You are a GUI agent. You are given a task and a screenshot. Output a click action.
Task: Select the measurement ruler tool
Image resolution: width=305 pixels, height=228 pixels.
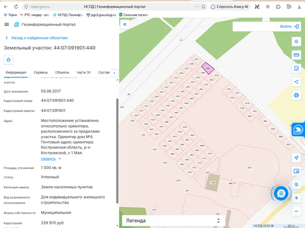(x=296, y=55)
